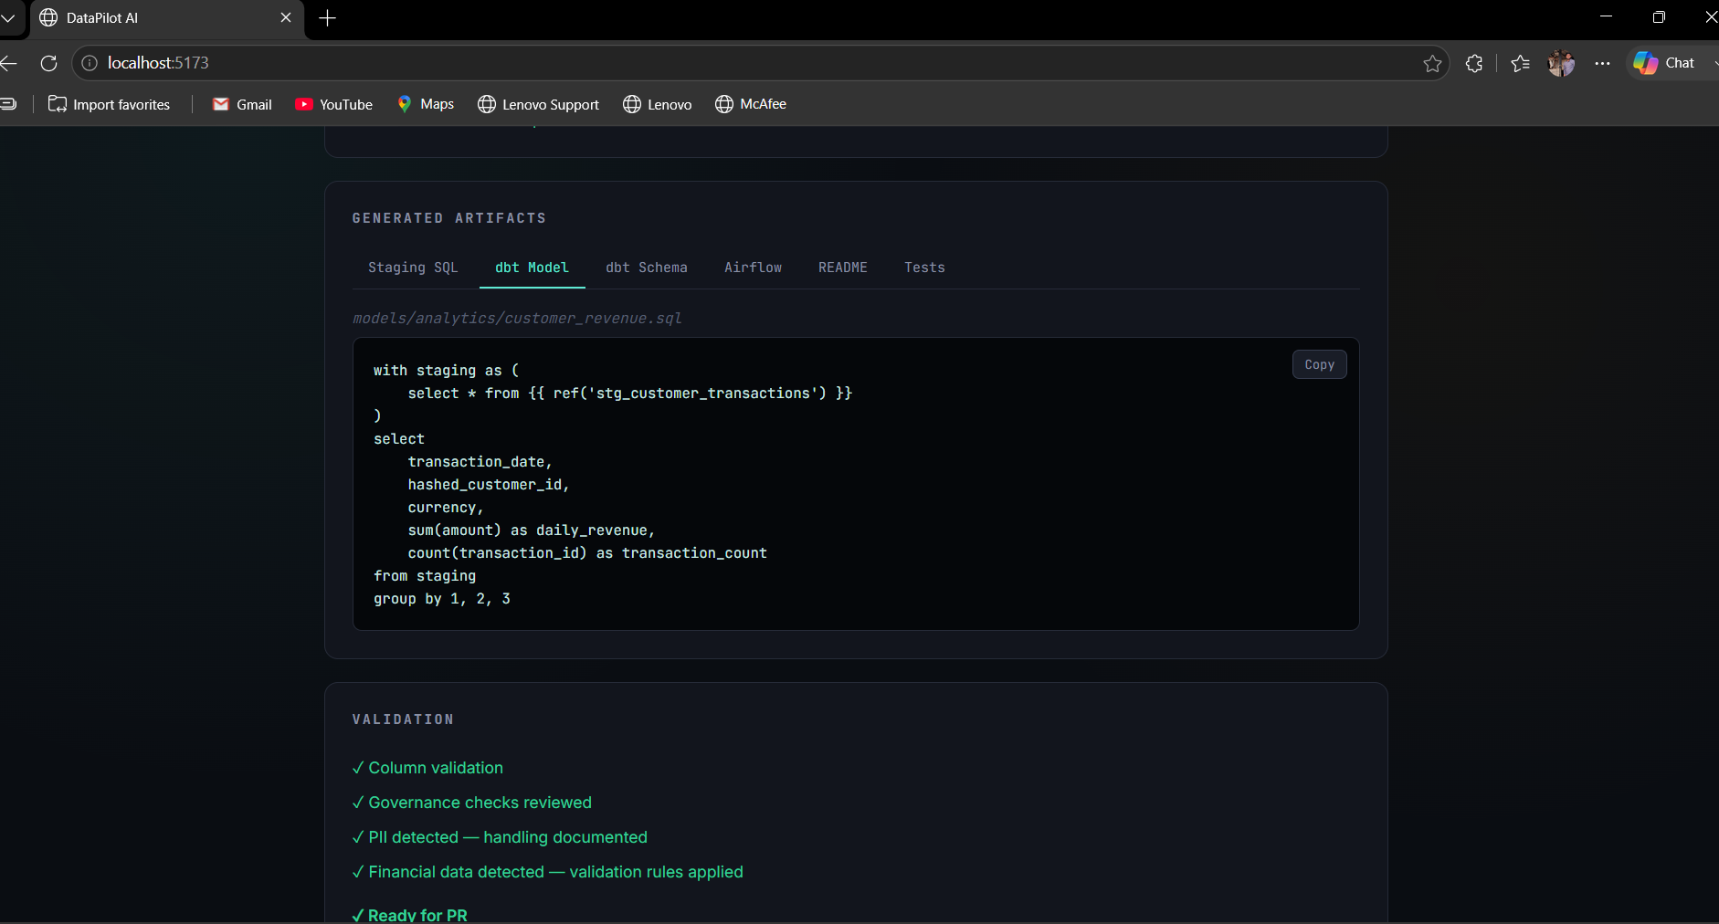Image resolution: width=1719 pixels, height=924 pixels.
Task: Switch to the Staging SQL tab
Action: click(413, 268)
